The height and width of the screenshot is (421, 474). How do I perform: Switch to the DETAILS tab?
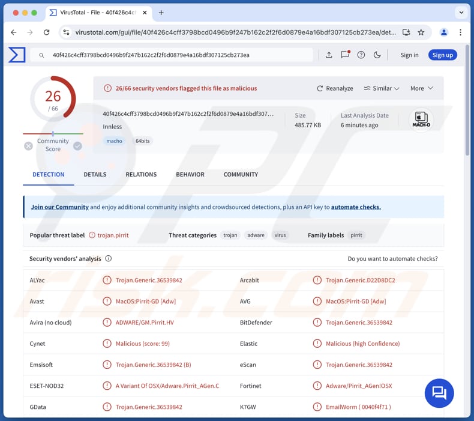coord(95,175)
